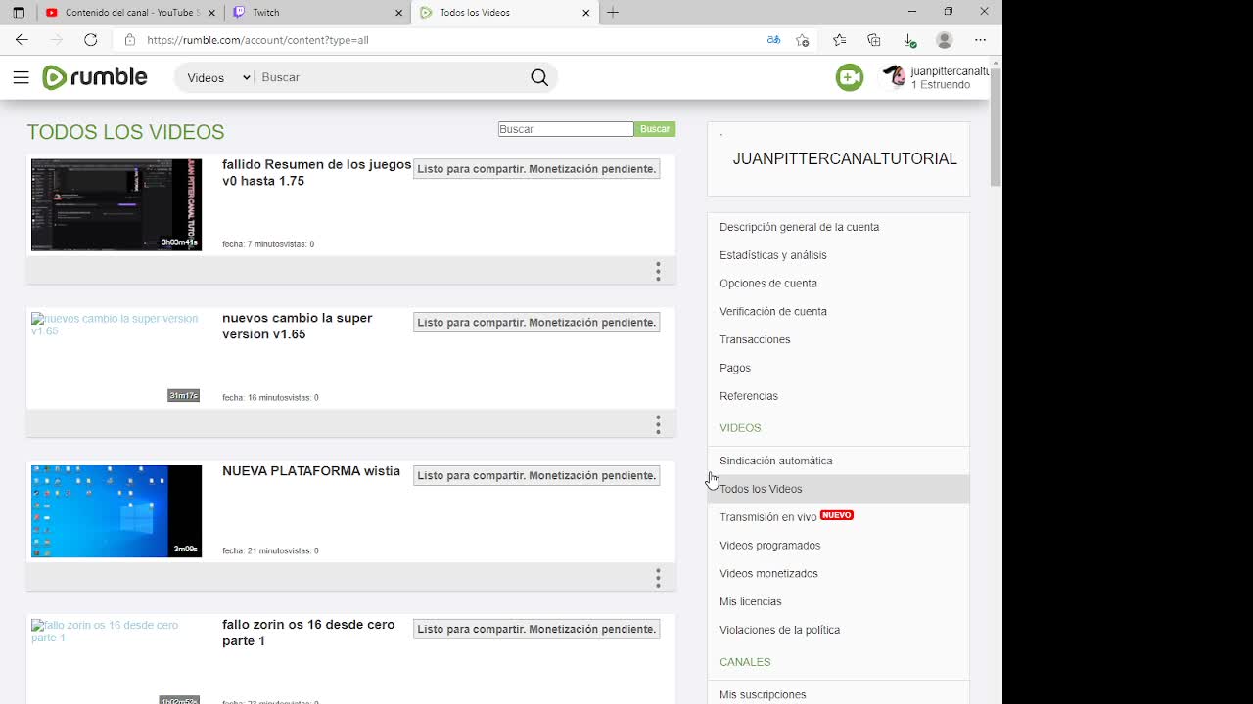
Task: Close the YouTube Studio tab
Action: click(x=210, y=13)
